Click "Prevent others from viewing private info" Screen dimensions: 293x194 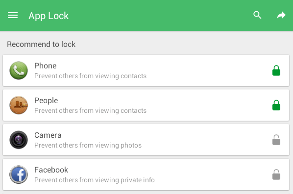(95, 180)
